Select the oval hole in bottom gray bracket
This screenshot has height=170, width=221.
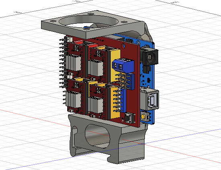point(97,136)
